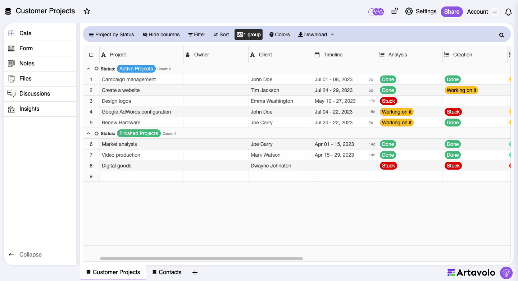The width and height of the screenshot is (518, 281).
Task: Open the Colors menu
Action: point(279,34)
